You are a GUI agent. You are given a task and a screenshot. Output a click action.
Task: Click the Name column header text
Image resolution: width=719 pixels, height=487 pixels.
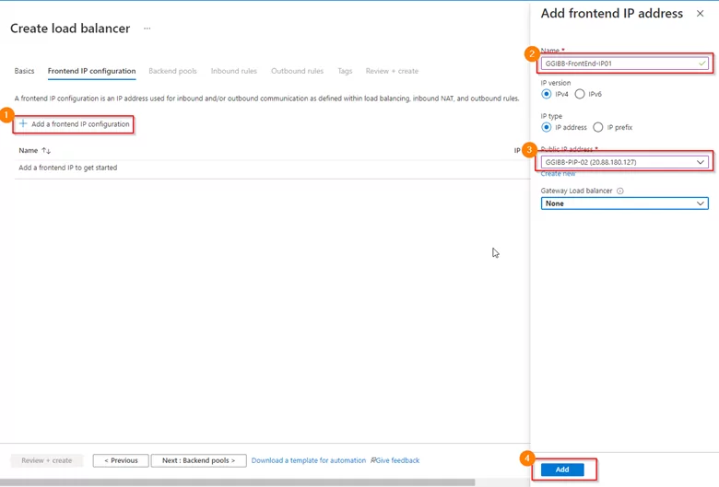coord(28,150)
